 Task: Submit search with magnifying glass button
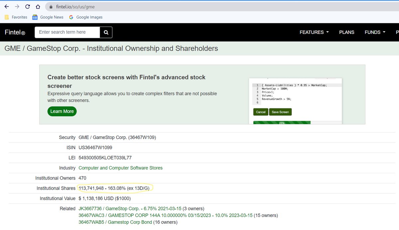point(106,32)
